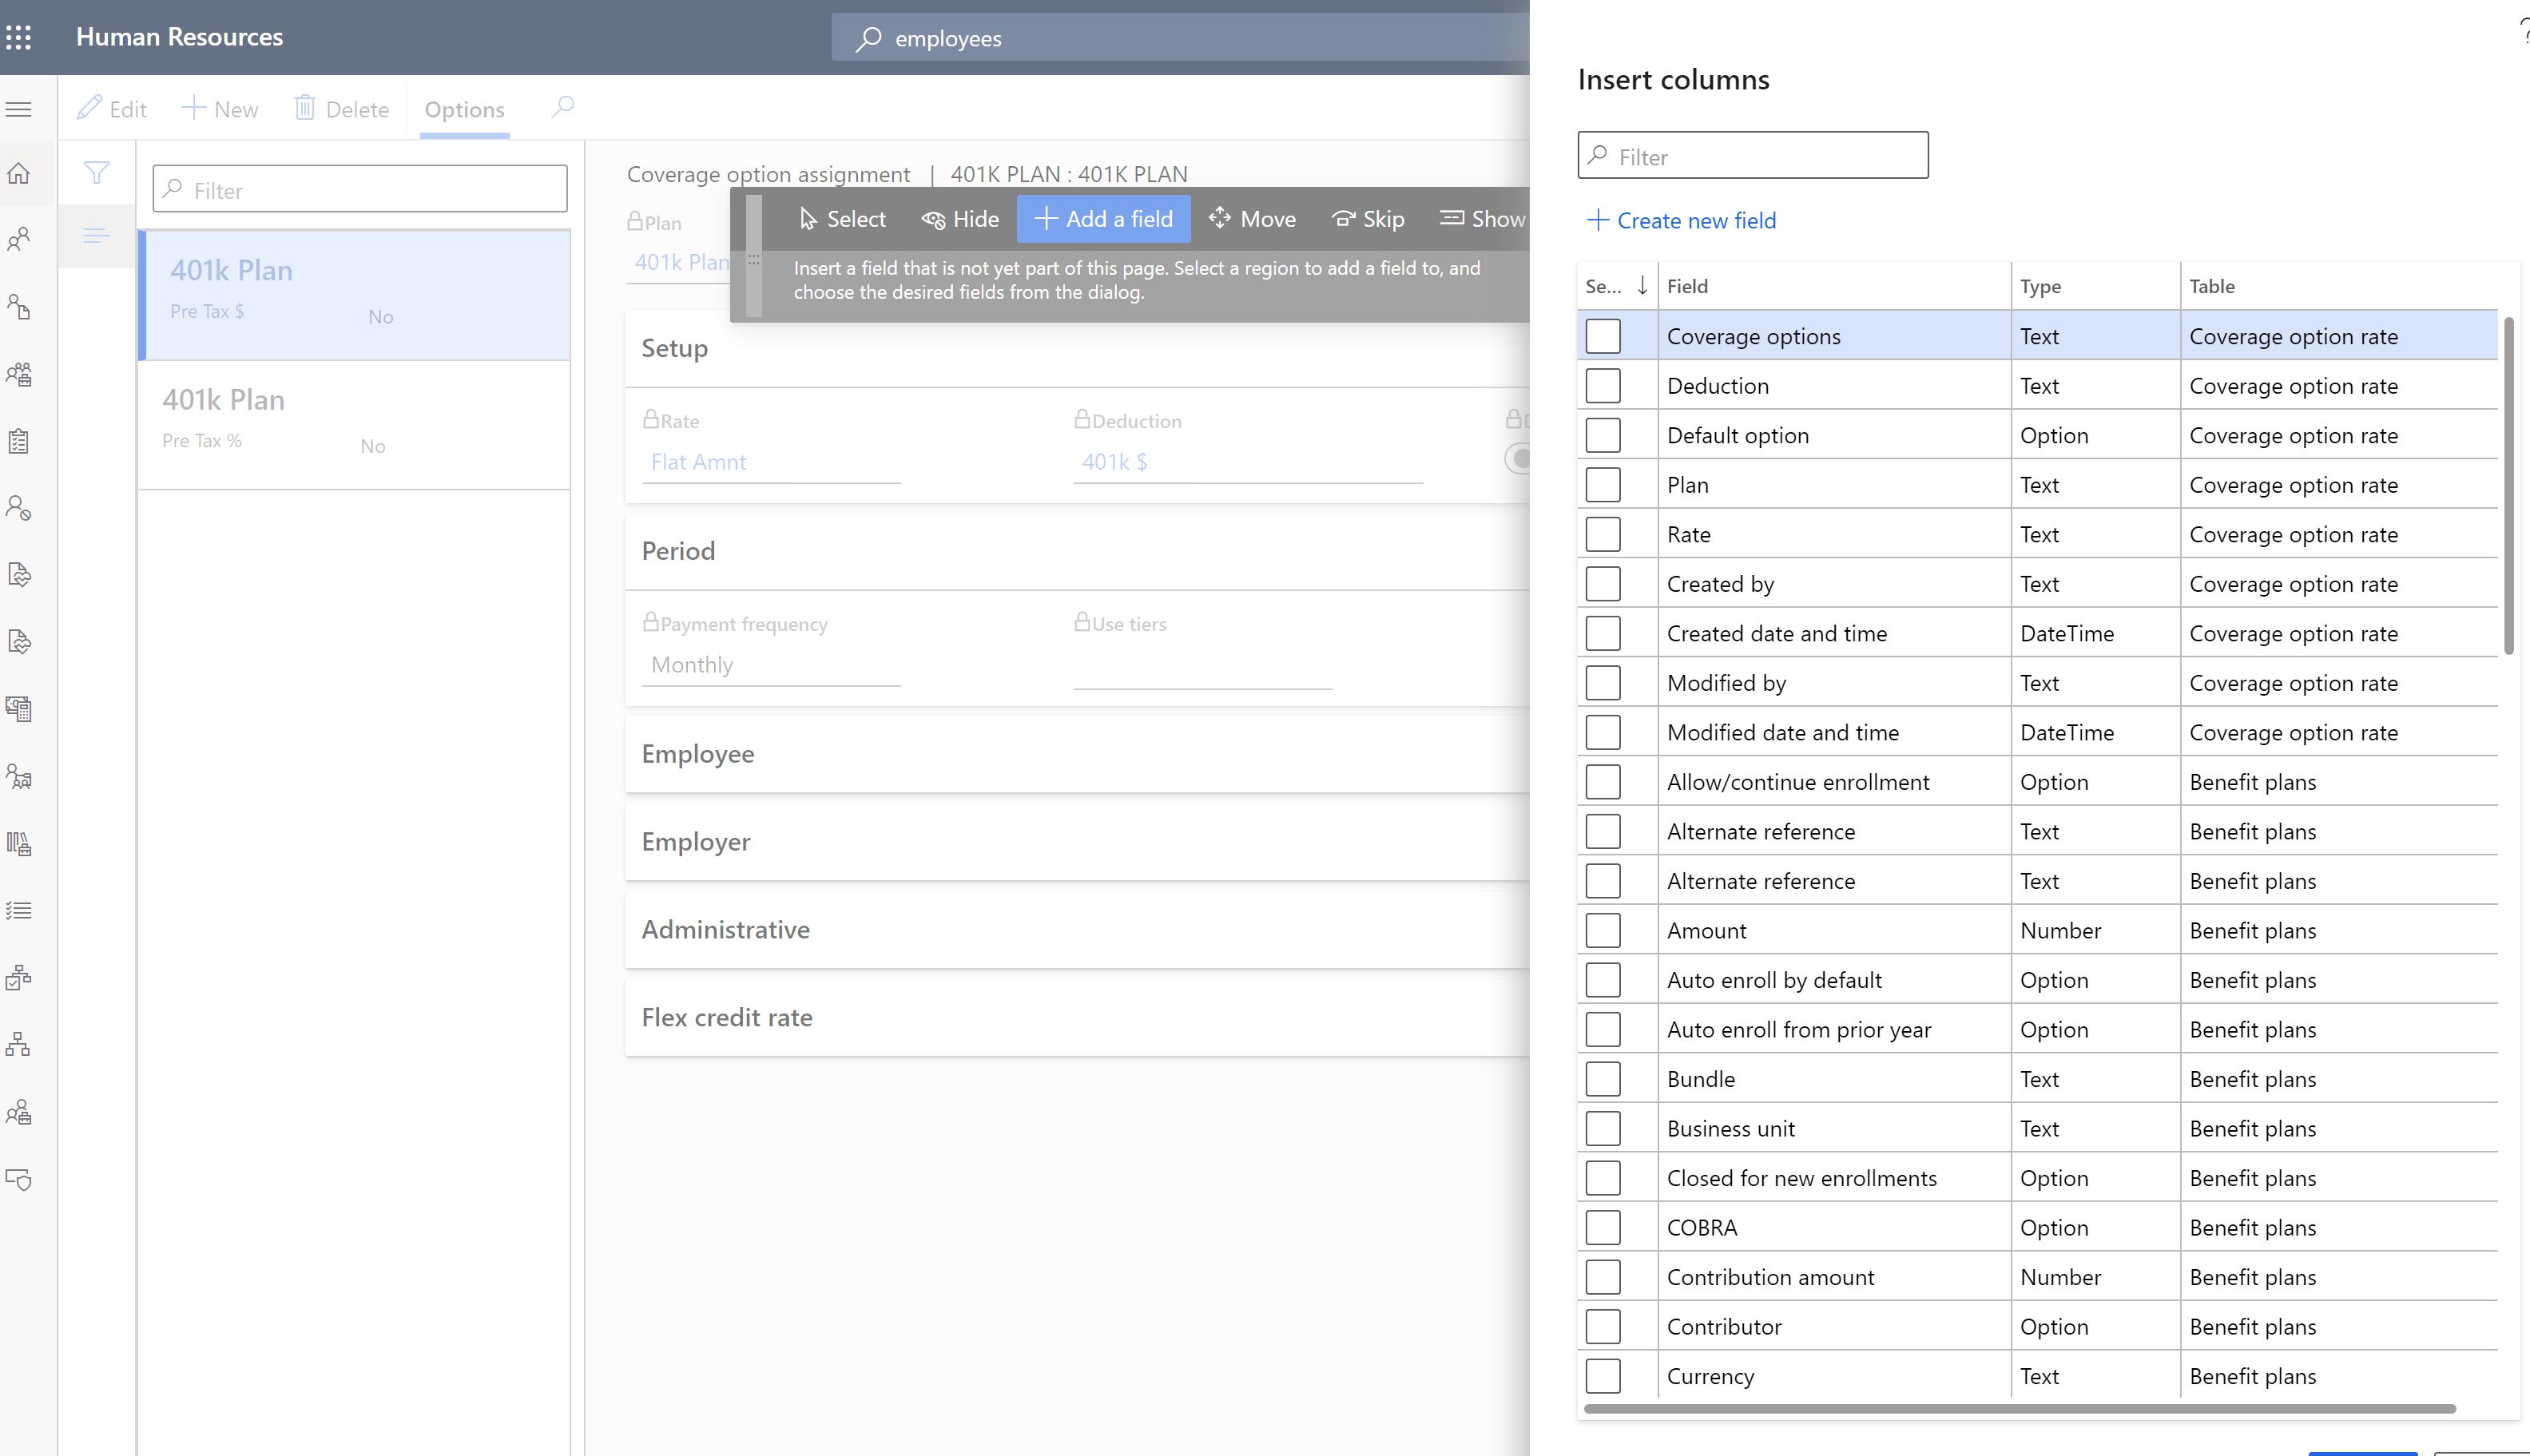The width and height of the screenshot is (2530, 1456).
Task: Filter columns using the search input
Action: (1752, 155)
